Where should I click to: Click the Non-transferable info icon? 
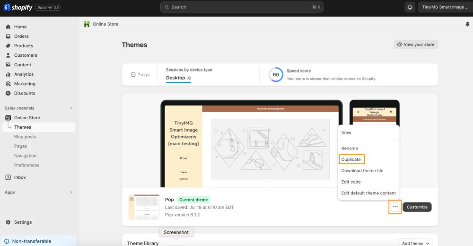pos(7,241)
